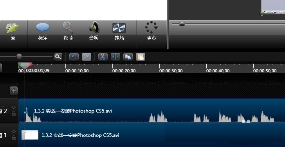Image resolution: width=285 pixels, height=147 pixels.
Task: Click the Paste clipboard button
Action: [x=141, y=57]
